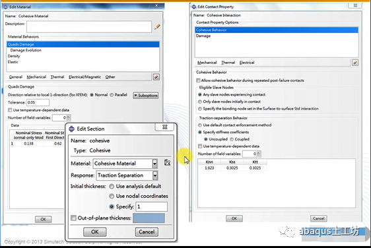371x248 pixels.
Task: Select Any slave nodes experiencing contact
Action: (200, 94)
